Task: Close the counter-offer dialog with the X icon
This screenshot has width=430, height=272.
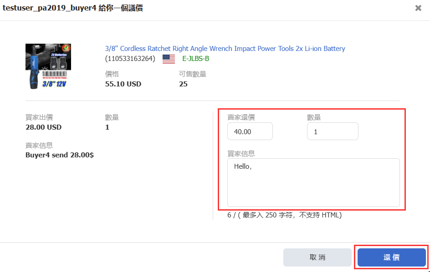Action: (x=418, y=8)
